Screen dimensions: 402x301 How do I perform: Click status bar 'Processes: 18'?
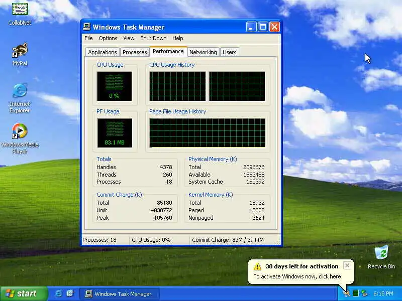(99, 240)
